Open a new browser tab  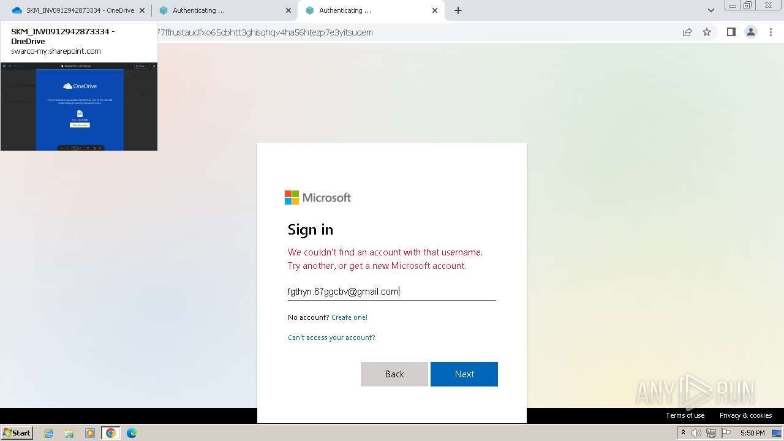(458, 10)
